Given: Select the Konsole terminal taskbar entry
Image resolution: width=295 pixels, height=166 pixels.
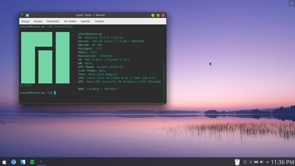Looking at the screenshot, I should 41,162.
